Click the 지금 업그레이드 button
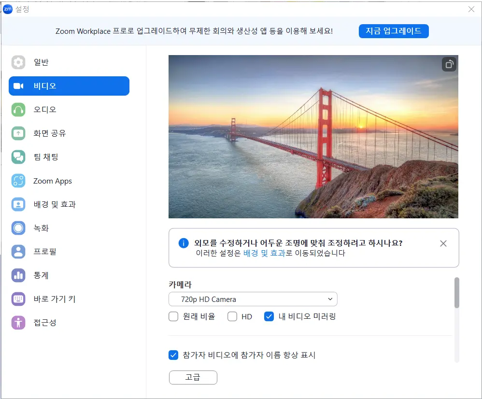Image resolution: width=482 pixels, height=399 pixels. [394, 31]
